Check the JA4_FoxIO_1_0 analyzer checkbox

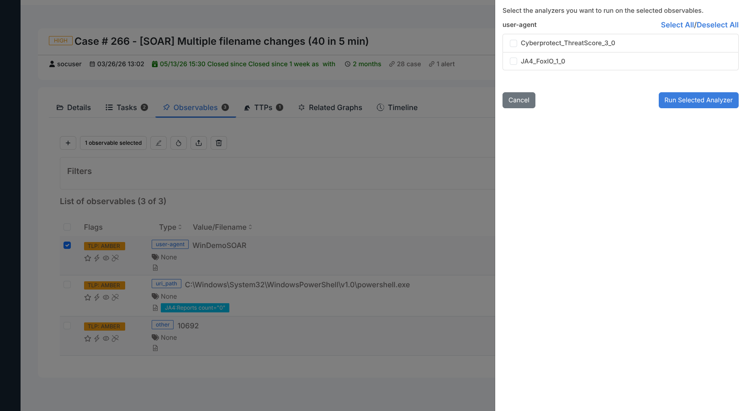(x=513, y=61)
